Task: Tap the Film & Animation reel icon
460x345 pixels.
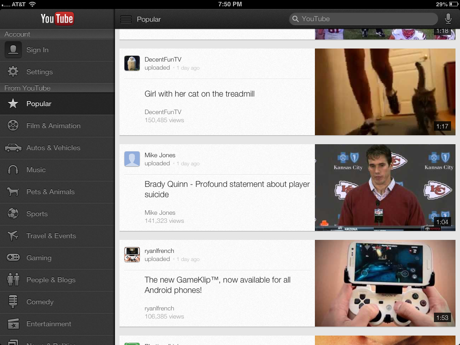Action: [13, 126]
